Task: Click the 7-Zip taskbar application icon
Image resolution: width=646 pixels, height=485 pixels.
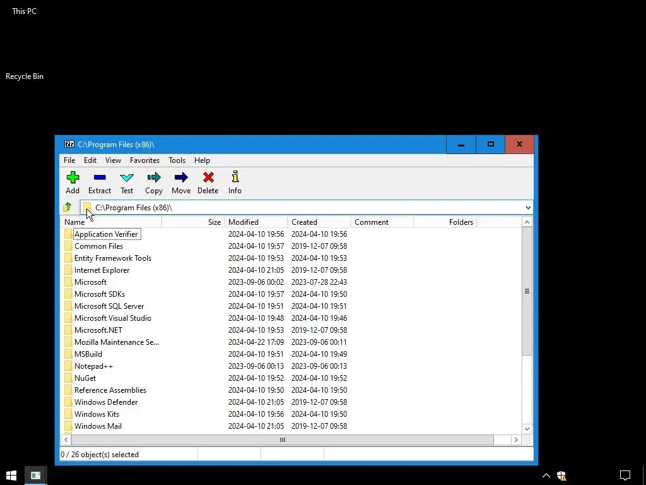Action: pos(35,476)
